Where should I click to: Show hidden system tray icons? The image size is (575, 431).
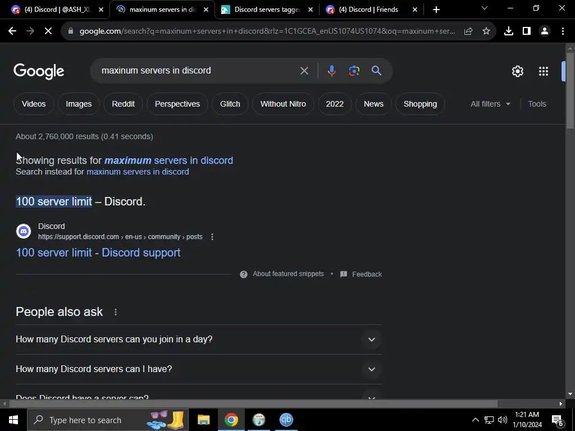(475, 420)
